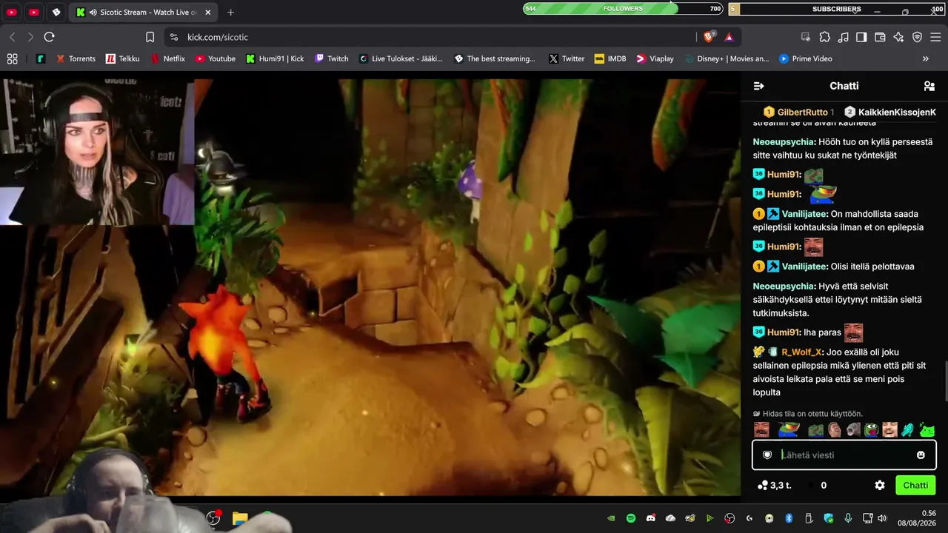Open the Humi91 | Kick bookmark
This screenshot has height=533, width=948.
pos(275,58)
